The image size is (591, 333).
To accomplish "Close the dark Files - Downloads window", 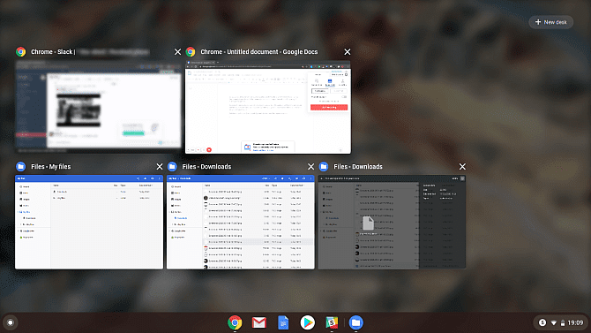I will pyautogui.click(x=462, y=166).
